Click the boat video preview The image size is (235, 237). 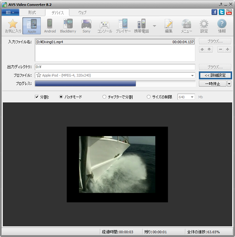(117, 164)
